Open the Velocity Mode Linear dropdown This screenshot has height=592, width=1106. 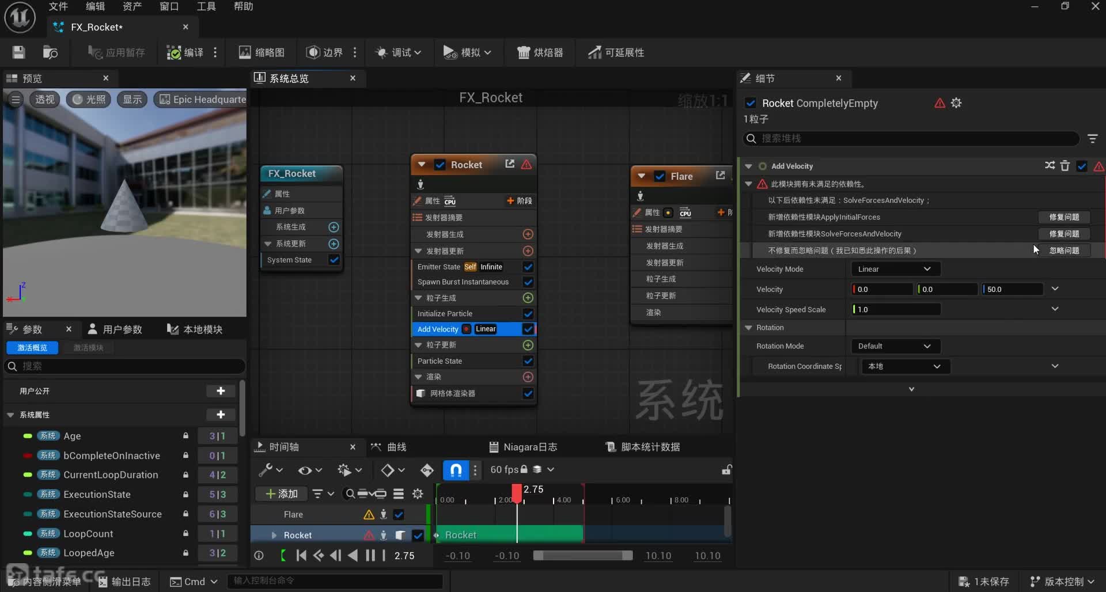click(x=895, y=269)
